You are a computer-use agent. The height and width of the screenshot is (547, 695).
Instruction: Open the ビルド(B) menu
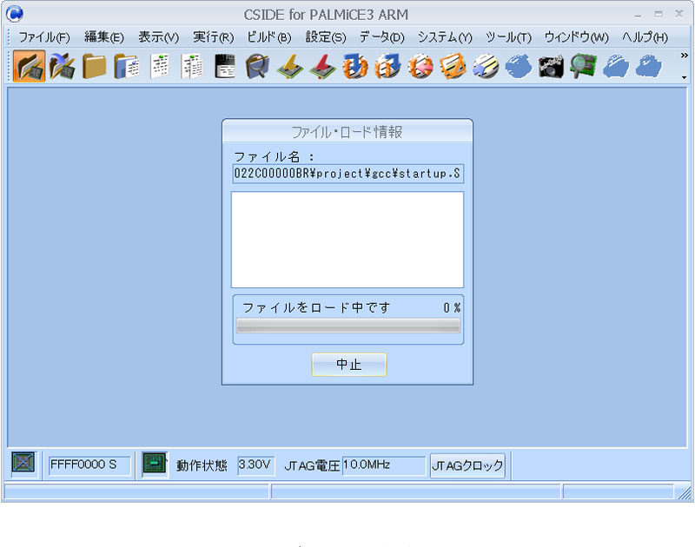269,37
